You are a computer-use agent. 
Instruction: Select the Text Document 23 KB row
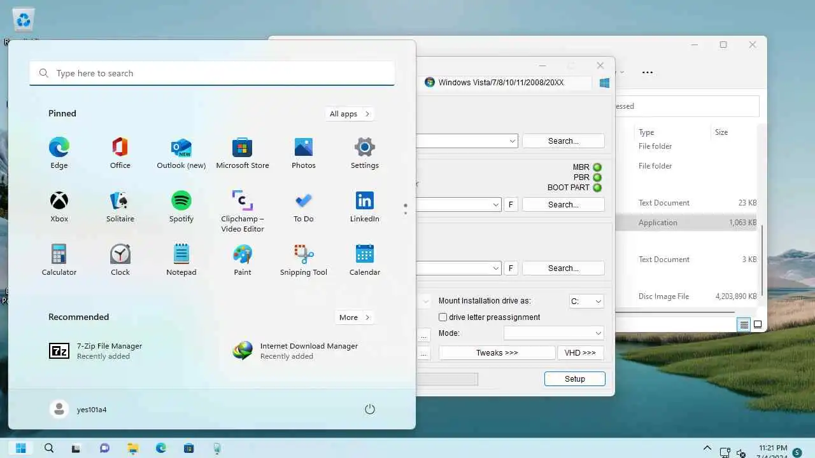click(686, 203)
